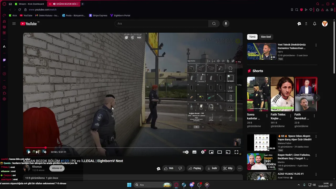Open Opera easy setup lines icon
The width and height of the screenshot is (336, 189).
point(332,10)
